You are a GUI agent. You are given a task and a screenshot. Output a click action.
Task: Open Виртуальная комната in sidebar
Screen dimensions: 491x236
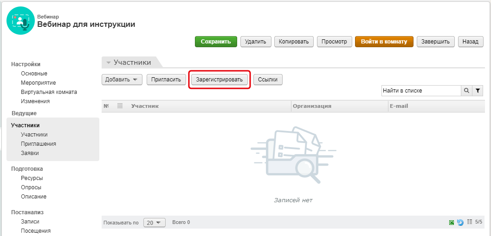point(49,92)
